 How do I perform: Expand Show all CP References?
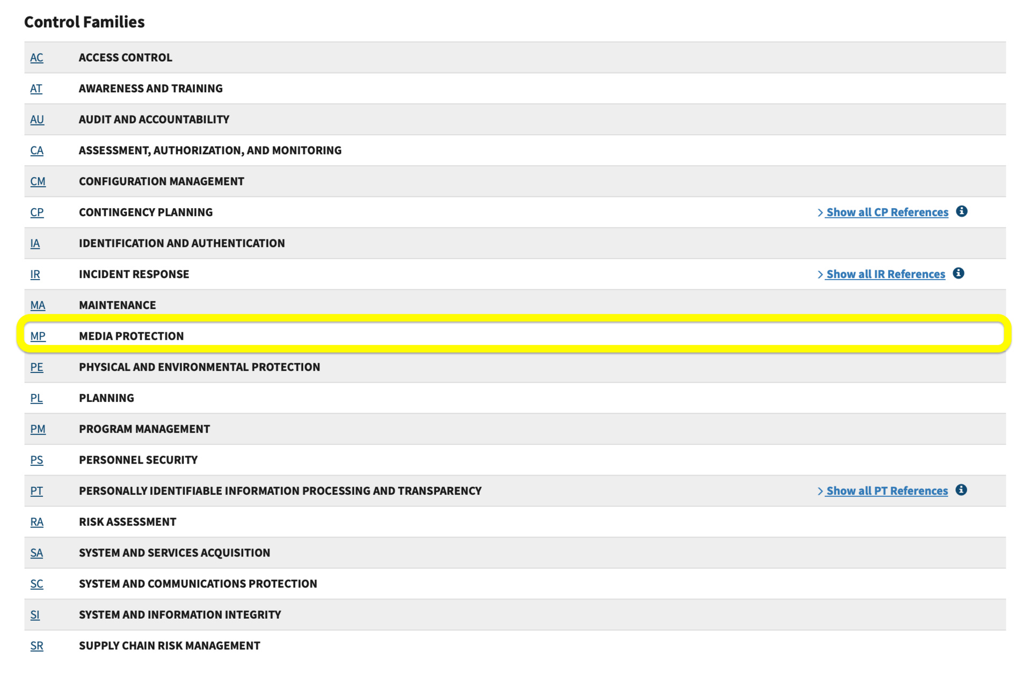click(x=887, y=213)
